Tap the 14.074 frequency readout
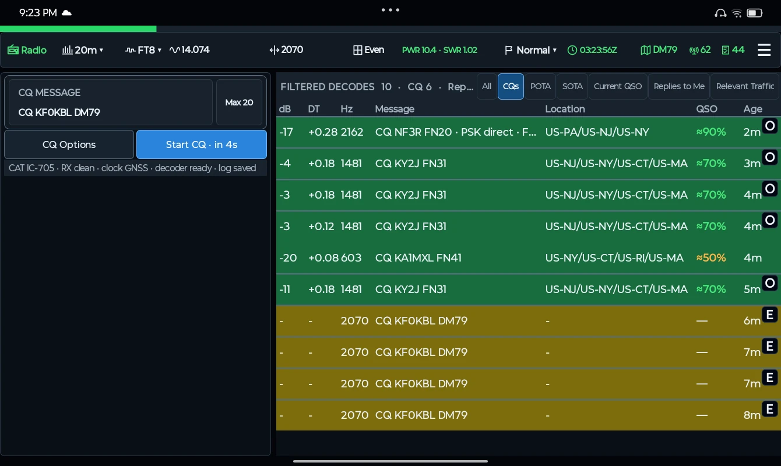The height and width of the screenshot is (466, 781). pyautogui.click(x=189, y=50)
